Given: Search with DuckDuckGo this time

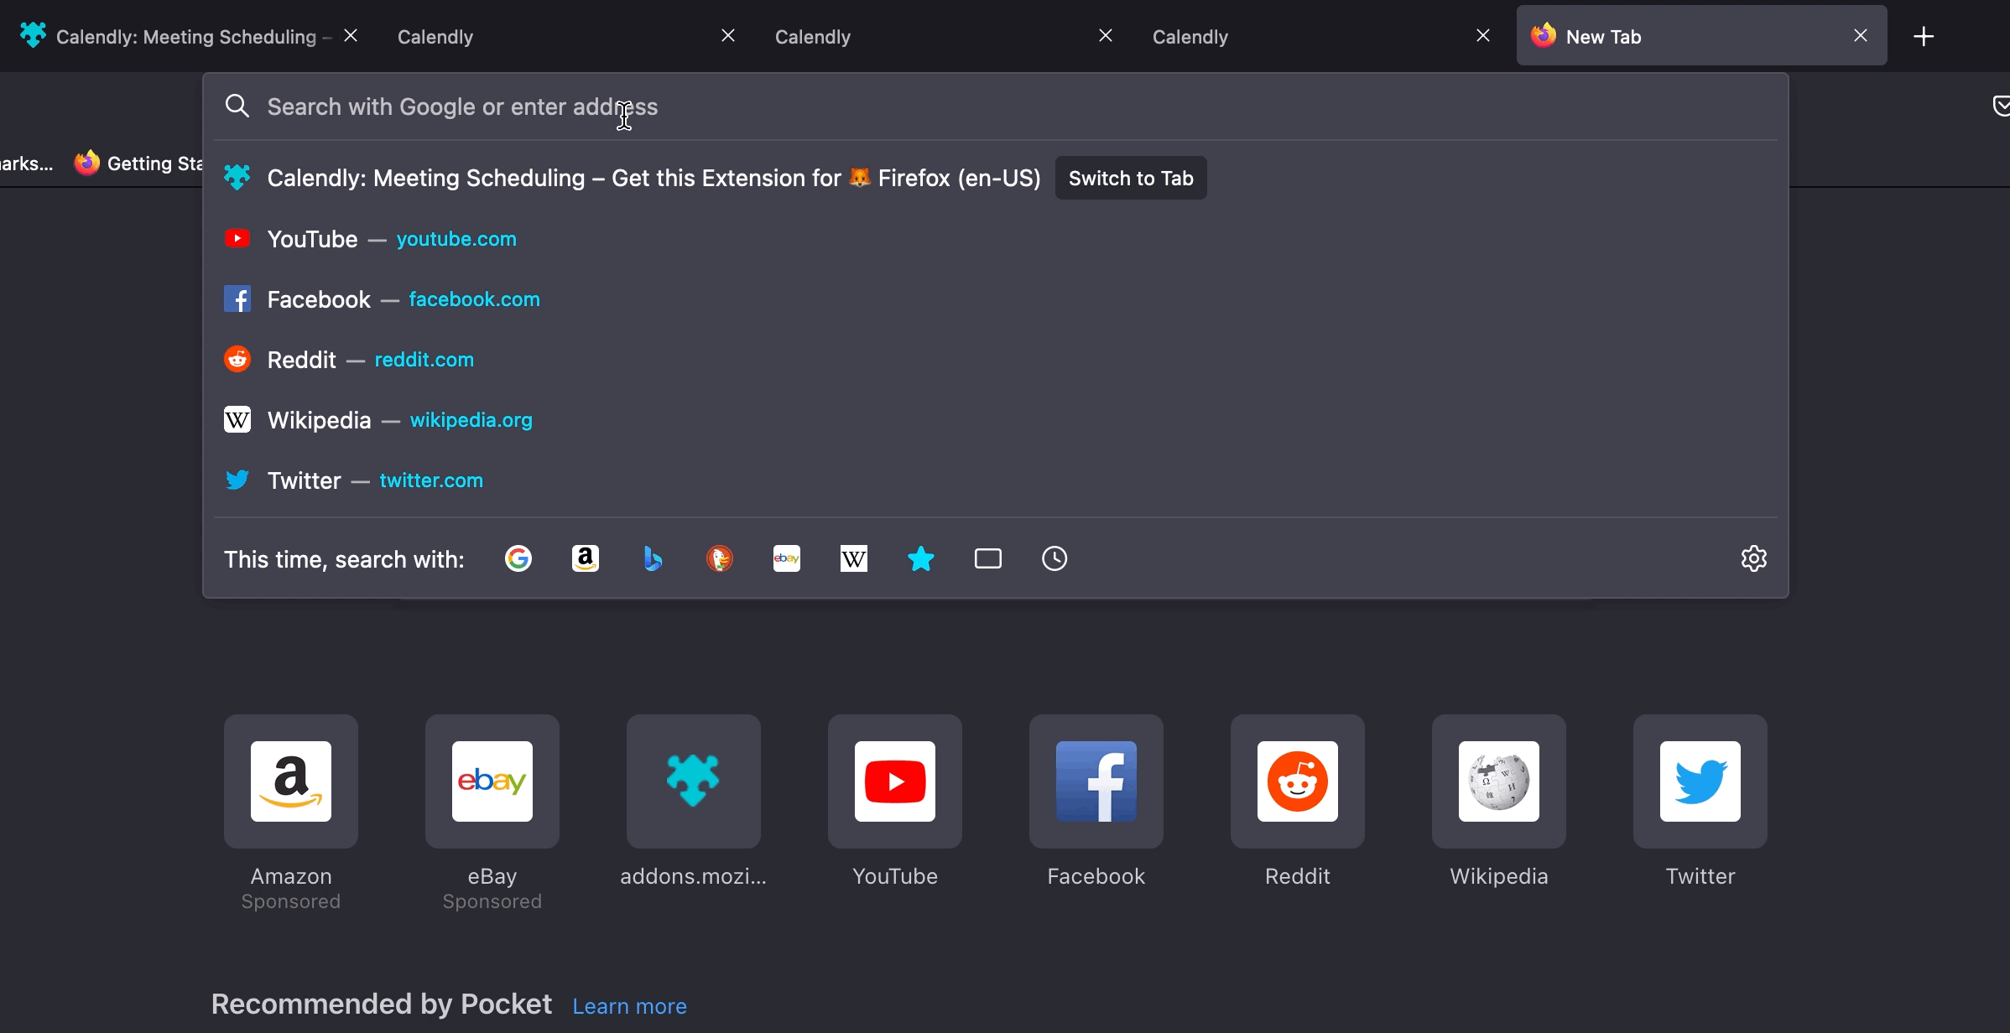Looking at the screenshot, I should coord(720,558).
